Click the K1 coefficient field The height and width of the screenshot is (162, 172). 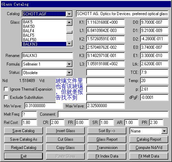(105, 22)
